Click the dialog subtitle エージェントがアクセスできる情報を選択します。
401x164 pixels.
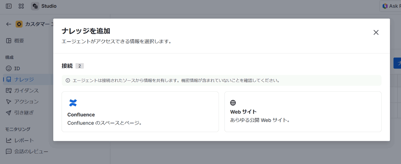[116, 41]
